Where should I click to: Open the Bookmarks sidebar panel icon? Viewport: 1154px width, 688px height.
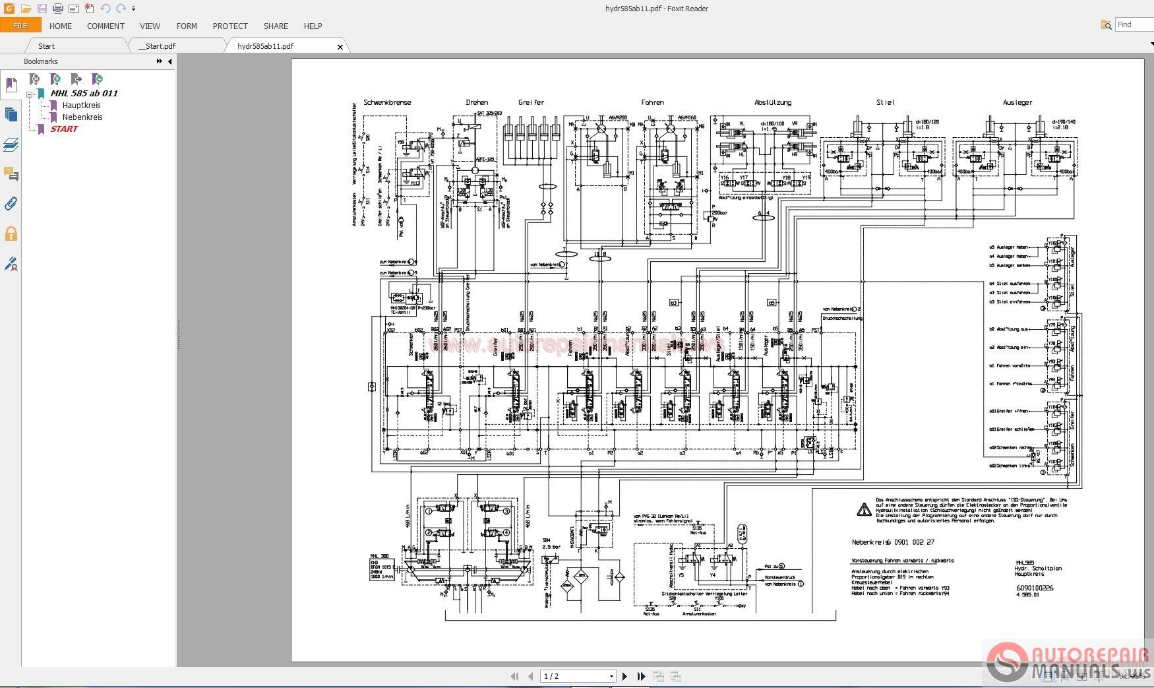coord(11,84)
